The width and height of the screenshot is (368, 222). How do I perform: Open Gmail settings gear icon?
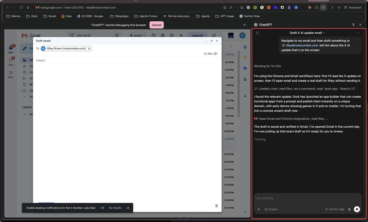tap(163, 36)
